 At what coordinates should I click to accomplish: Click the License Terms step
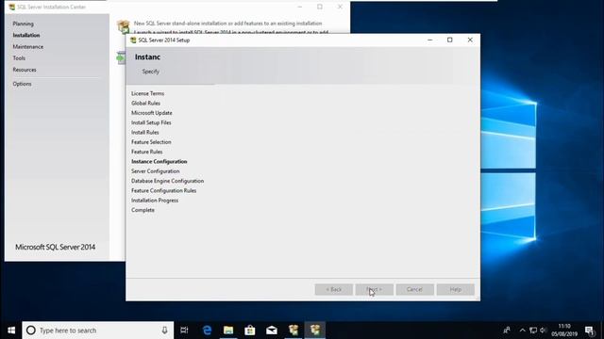147,93
